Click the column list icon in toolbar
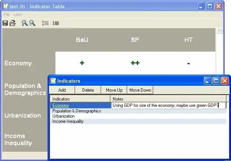The height and width of the screenshot is (161, 231). [x=56, y=23]
